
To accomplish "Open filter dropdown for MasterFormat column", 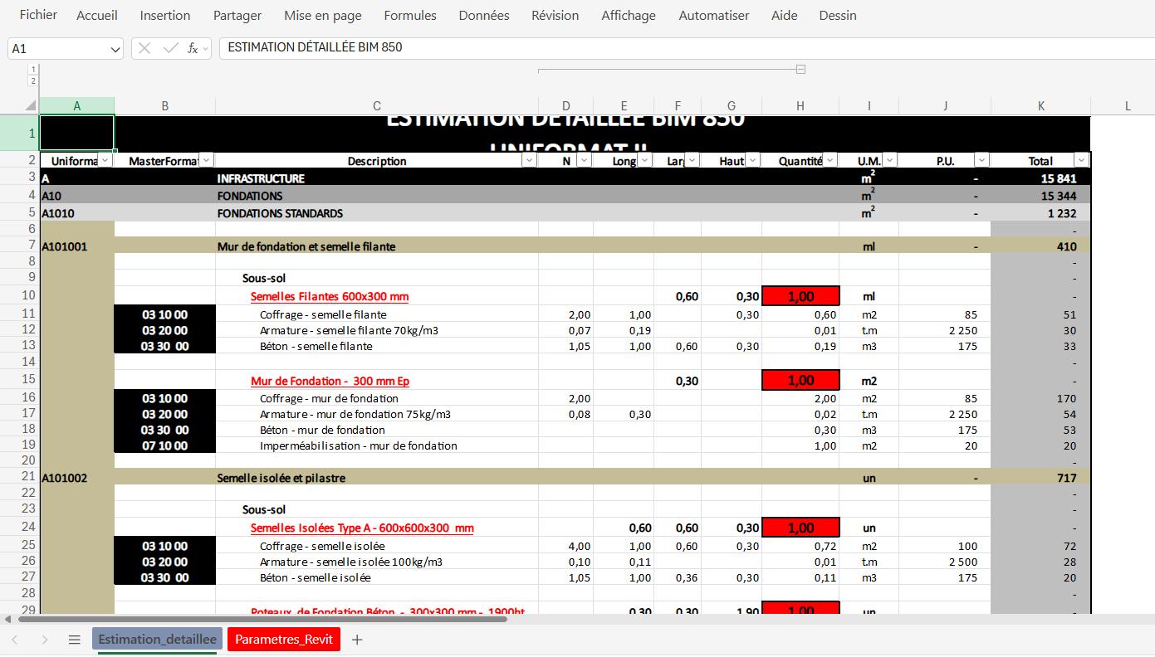I will 207,160.
